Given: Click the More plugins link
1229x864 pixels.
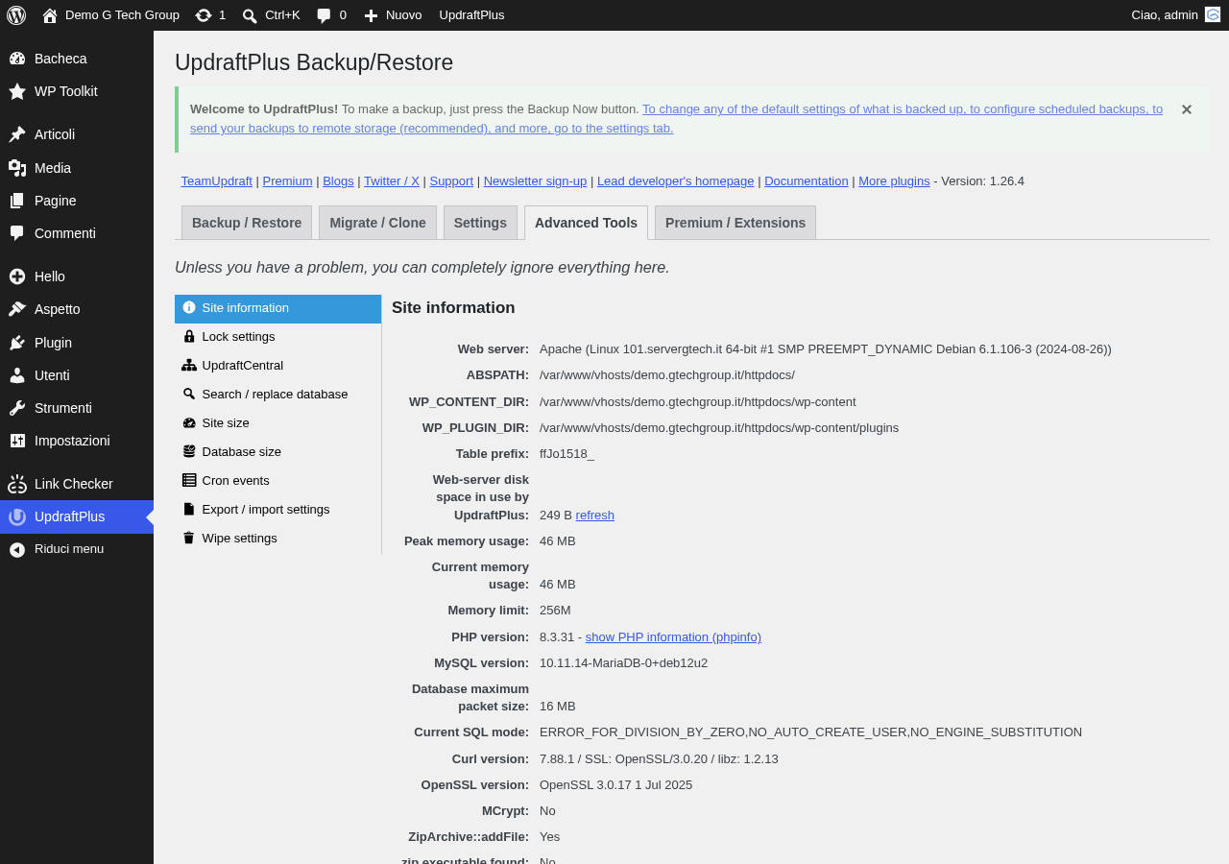Looking at the screenshot, I should [x=894, y=181].
